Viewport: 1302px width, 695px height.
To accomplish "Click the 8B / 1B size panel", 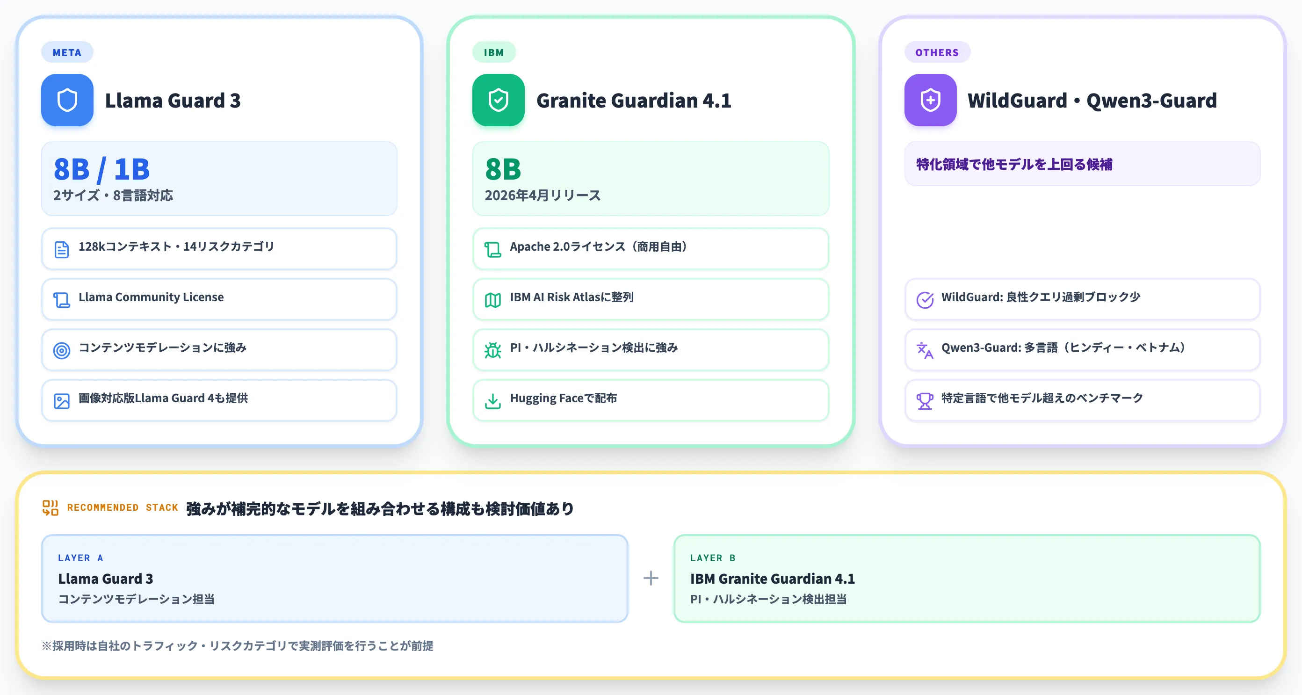I will pos(219,178).
